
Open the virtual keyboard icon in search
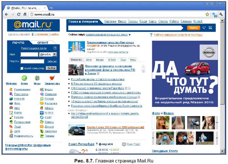[x=210, y=28]
